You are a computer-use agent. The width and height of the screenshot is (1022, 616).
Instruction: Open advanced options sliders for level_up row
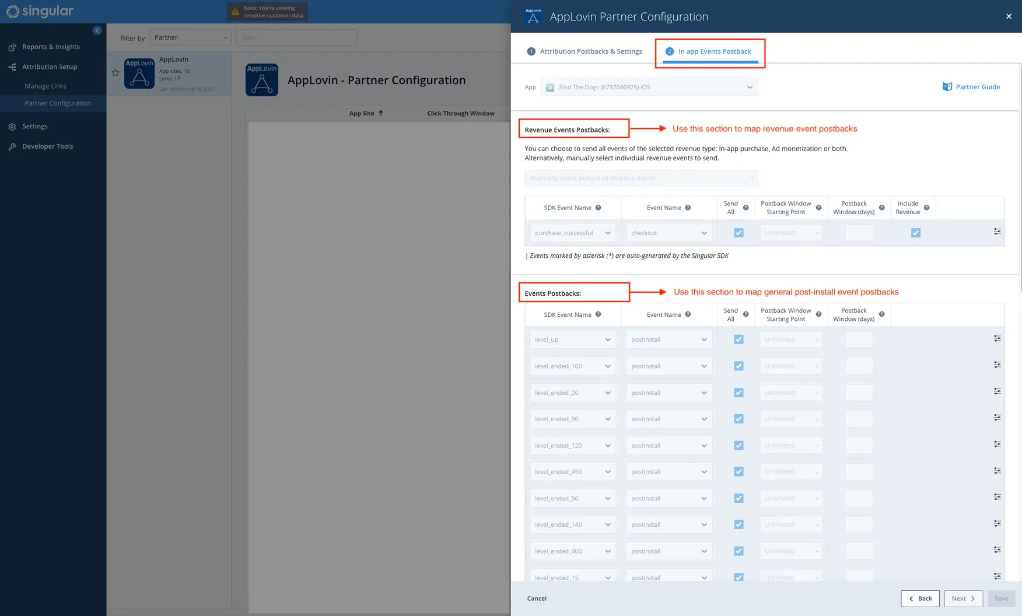point(997,338)
